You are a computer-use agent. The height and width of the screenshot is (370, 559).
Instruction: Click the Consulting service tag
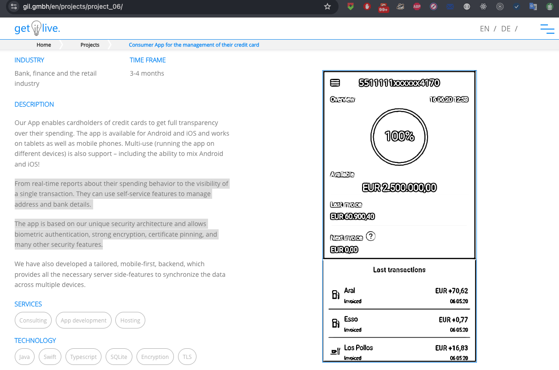[33, 320]
